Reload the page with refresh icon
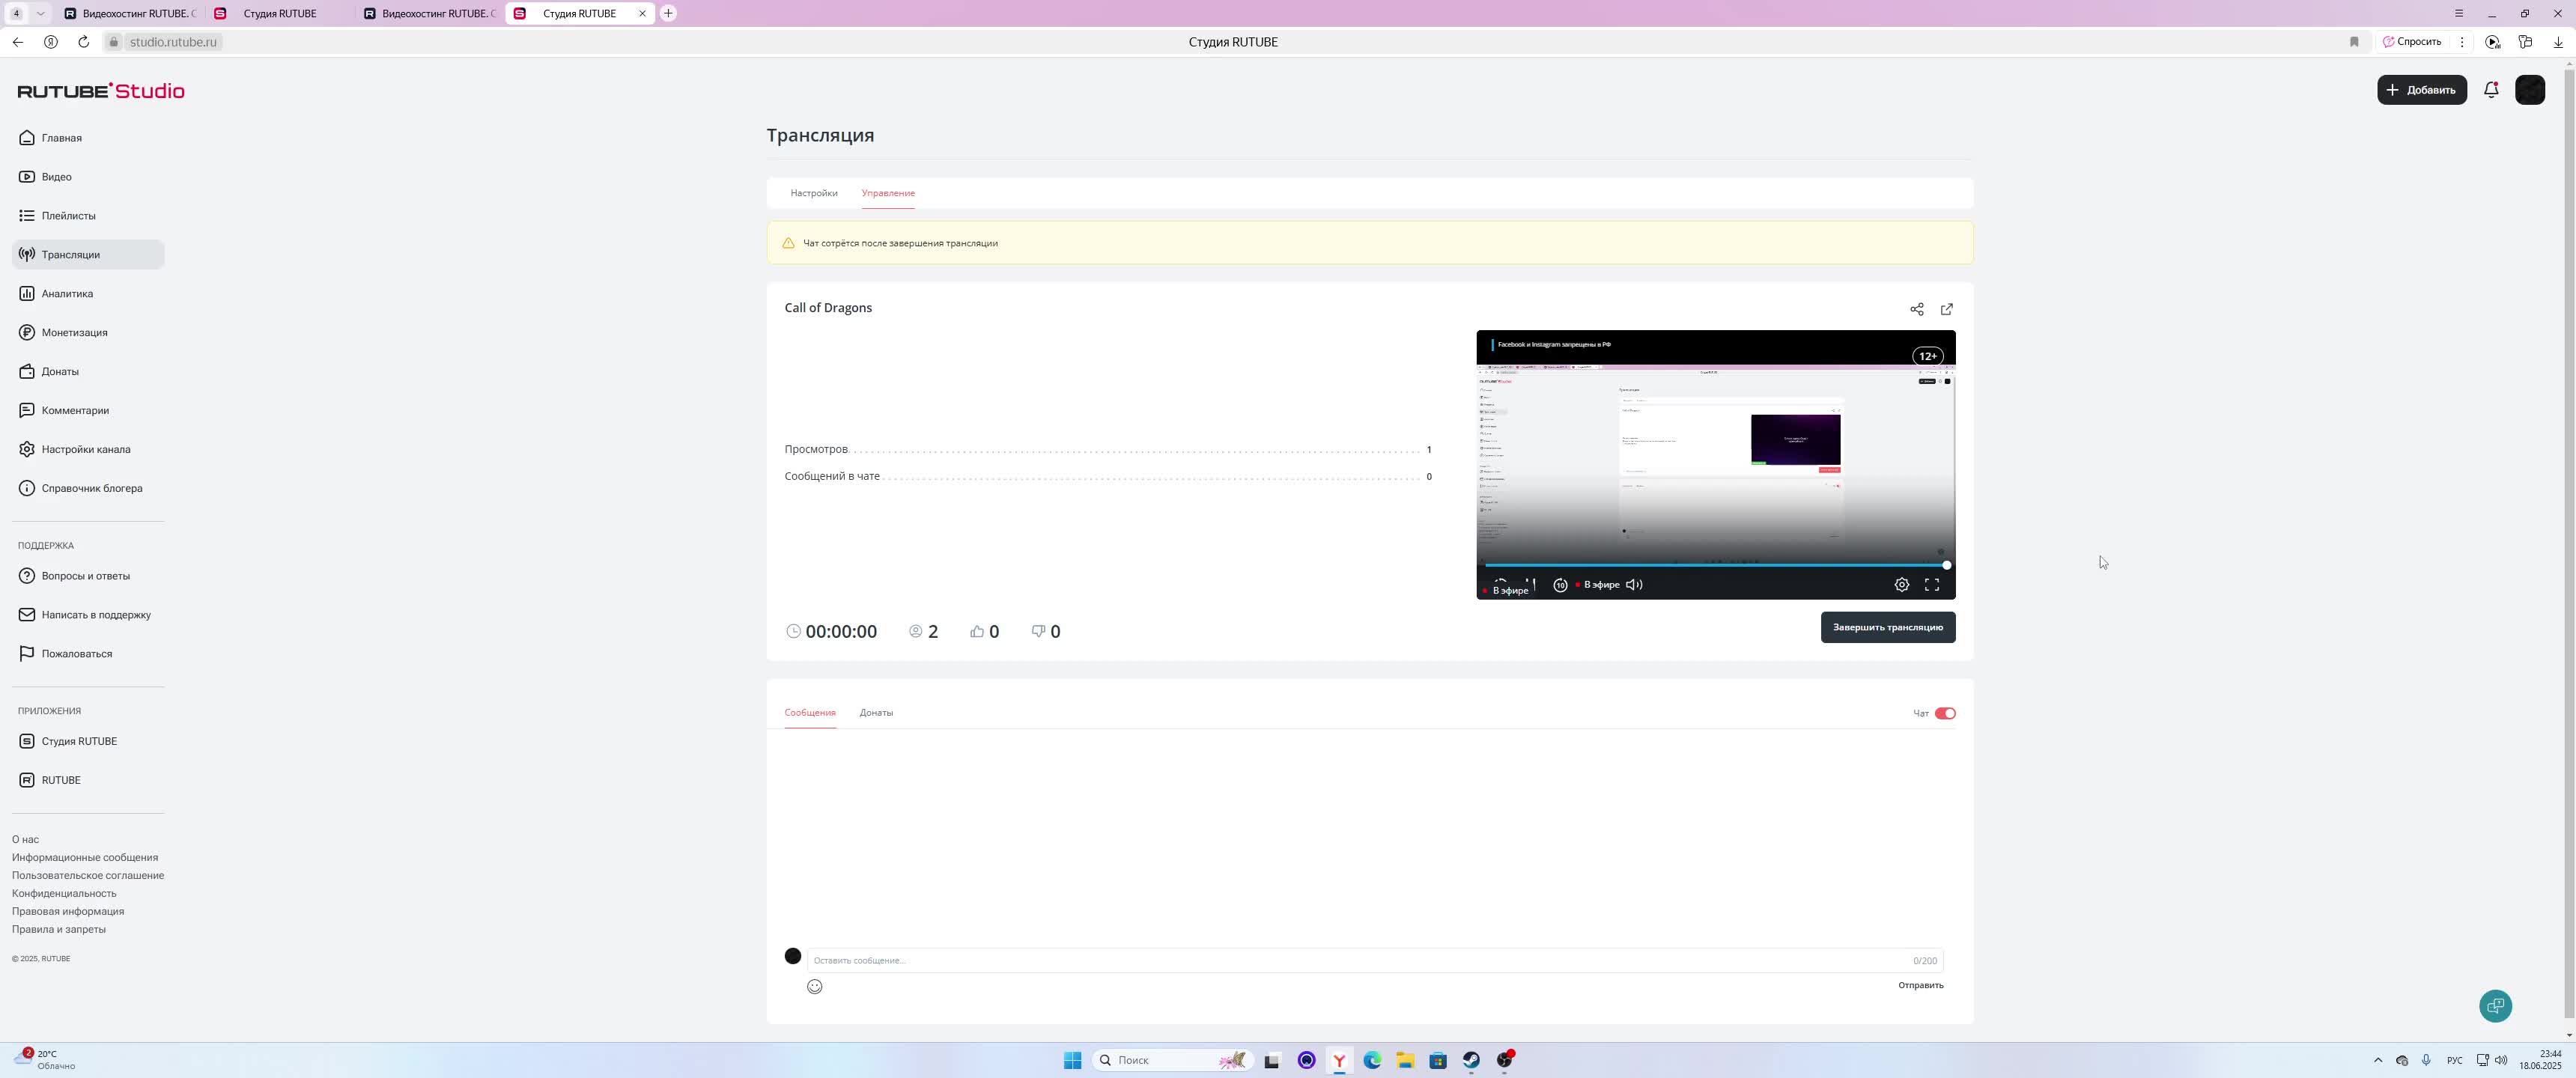The width and height of the screenshot is (2576, 1078). tap(84, 42)
